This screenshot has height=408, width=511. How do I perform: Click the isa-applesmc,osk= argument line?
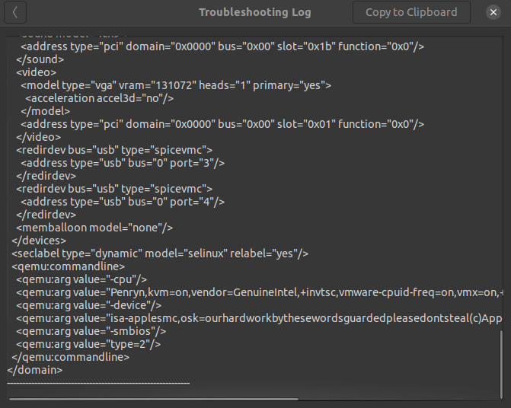click(260, 318)
